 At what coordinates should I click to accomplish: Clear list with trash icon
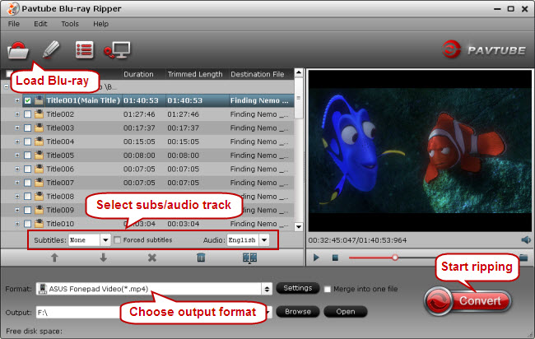[x=201, y=258]
